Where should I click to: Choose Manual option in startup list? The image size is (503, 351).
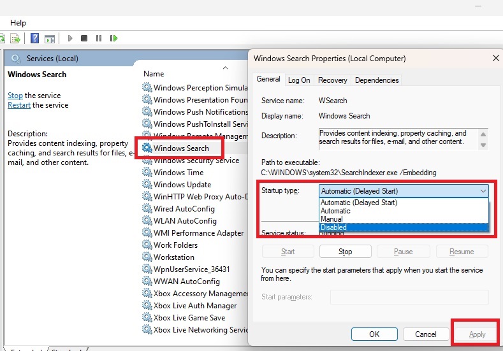pyautogui.click(x=404, y=219)
